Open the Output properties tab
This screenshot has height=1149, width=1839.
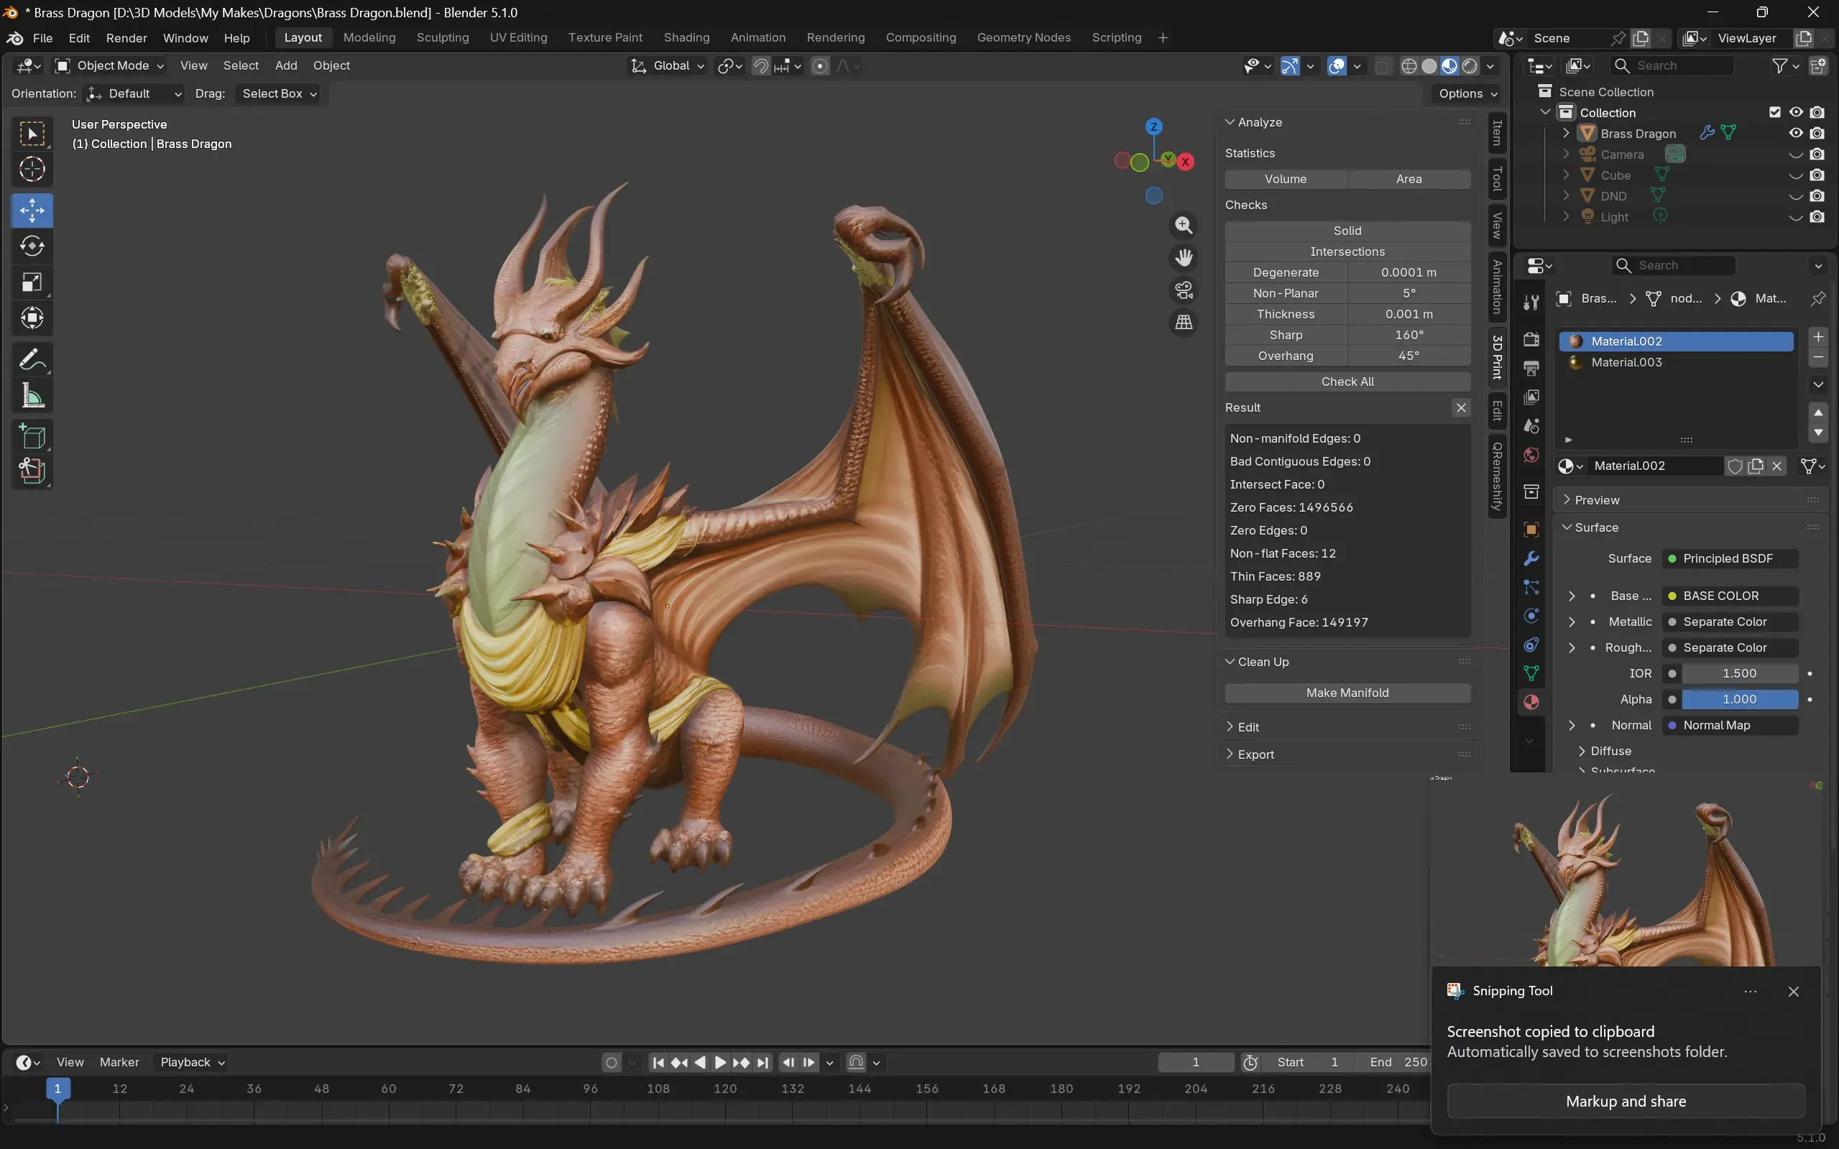click(x=1531, y=369)
